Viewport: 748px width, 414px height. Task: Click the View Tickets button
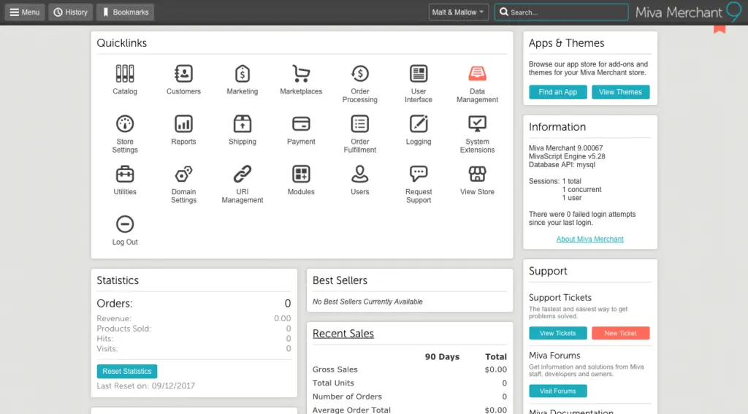coord(557,333)
